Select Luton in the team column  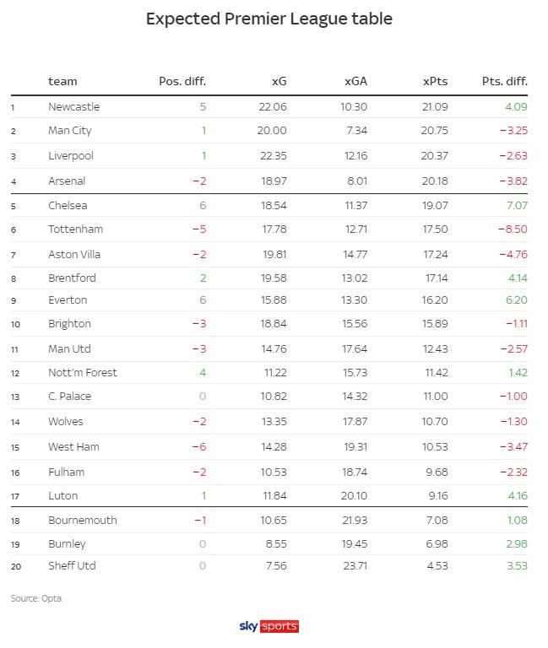pyautogui.click(x=62, y=496)
